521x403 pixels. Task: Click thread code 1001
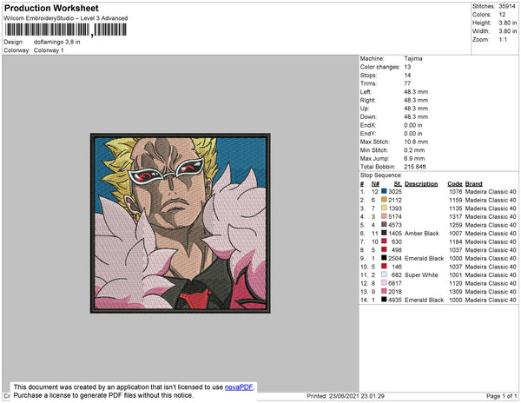456,274
